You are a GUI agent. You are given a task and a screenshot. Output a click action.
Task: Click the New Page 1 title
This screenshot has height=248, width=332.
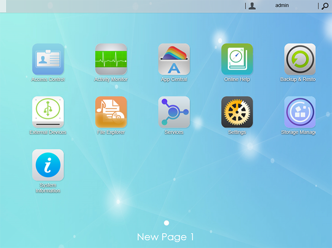166,237
